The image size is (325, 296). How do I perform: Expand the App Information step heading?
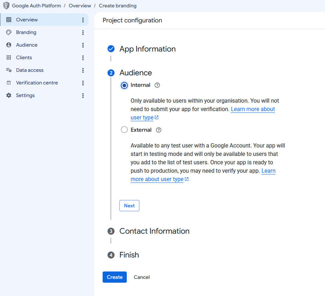click(147, 49)
